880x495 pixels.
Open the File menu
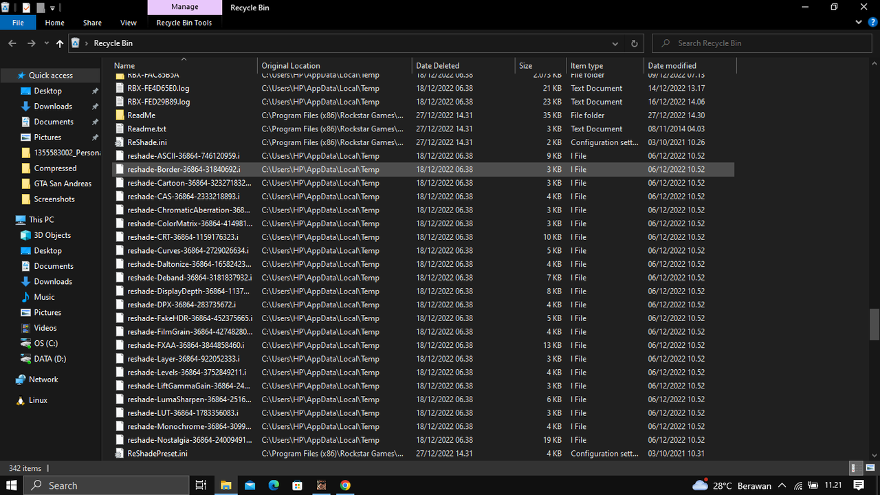[x=18, y=23]
